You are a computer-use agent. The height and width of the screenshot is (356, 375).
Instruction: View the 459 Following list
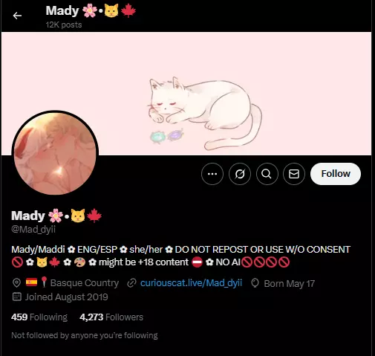39,317
